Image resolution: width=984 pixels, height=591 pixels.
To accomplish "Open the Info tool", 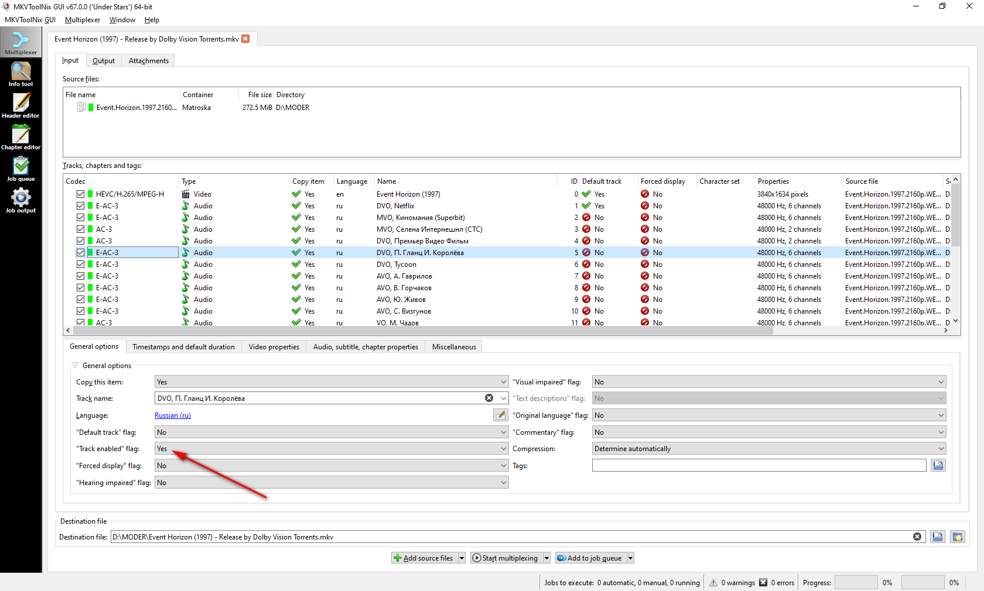I will pos(20,74).
